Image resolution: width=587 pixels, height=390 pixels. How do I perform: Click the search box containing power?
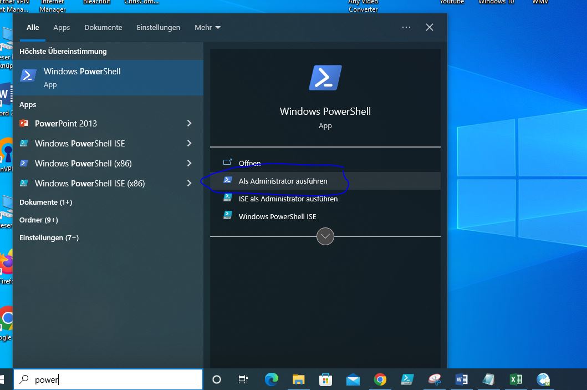tap(109, 379)
